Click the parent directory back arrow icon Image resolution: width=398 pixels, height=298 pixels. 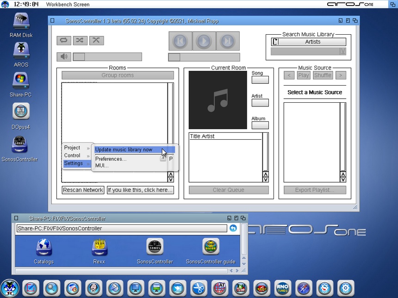(233, 228)
